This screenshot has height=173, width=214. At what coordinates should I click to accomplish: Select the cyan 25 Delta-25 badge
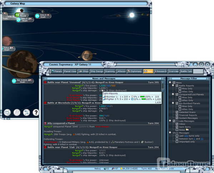point(37,16)
